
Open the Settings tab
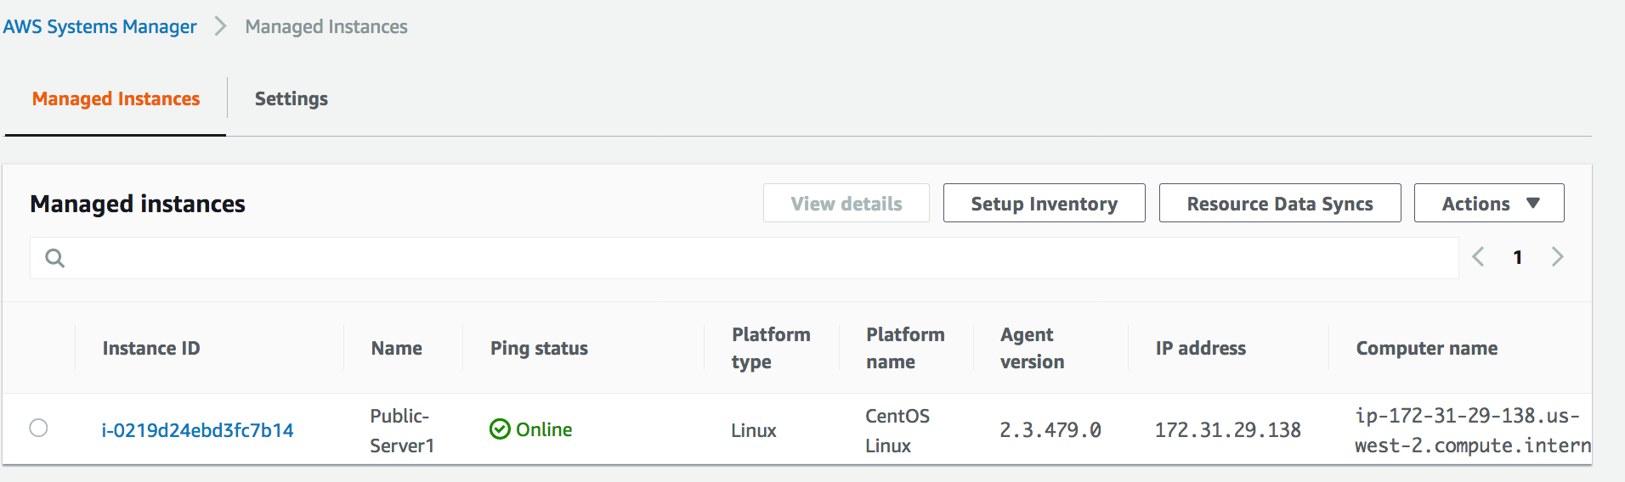pyautogui.click(x=292, y=99)
